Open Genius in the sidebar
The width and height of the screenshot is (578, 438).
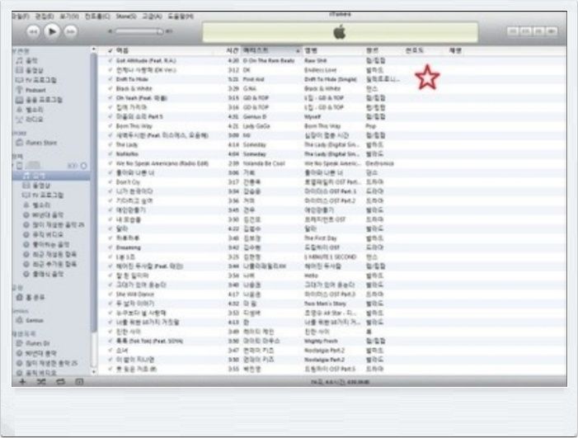pos(30,320)
